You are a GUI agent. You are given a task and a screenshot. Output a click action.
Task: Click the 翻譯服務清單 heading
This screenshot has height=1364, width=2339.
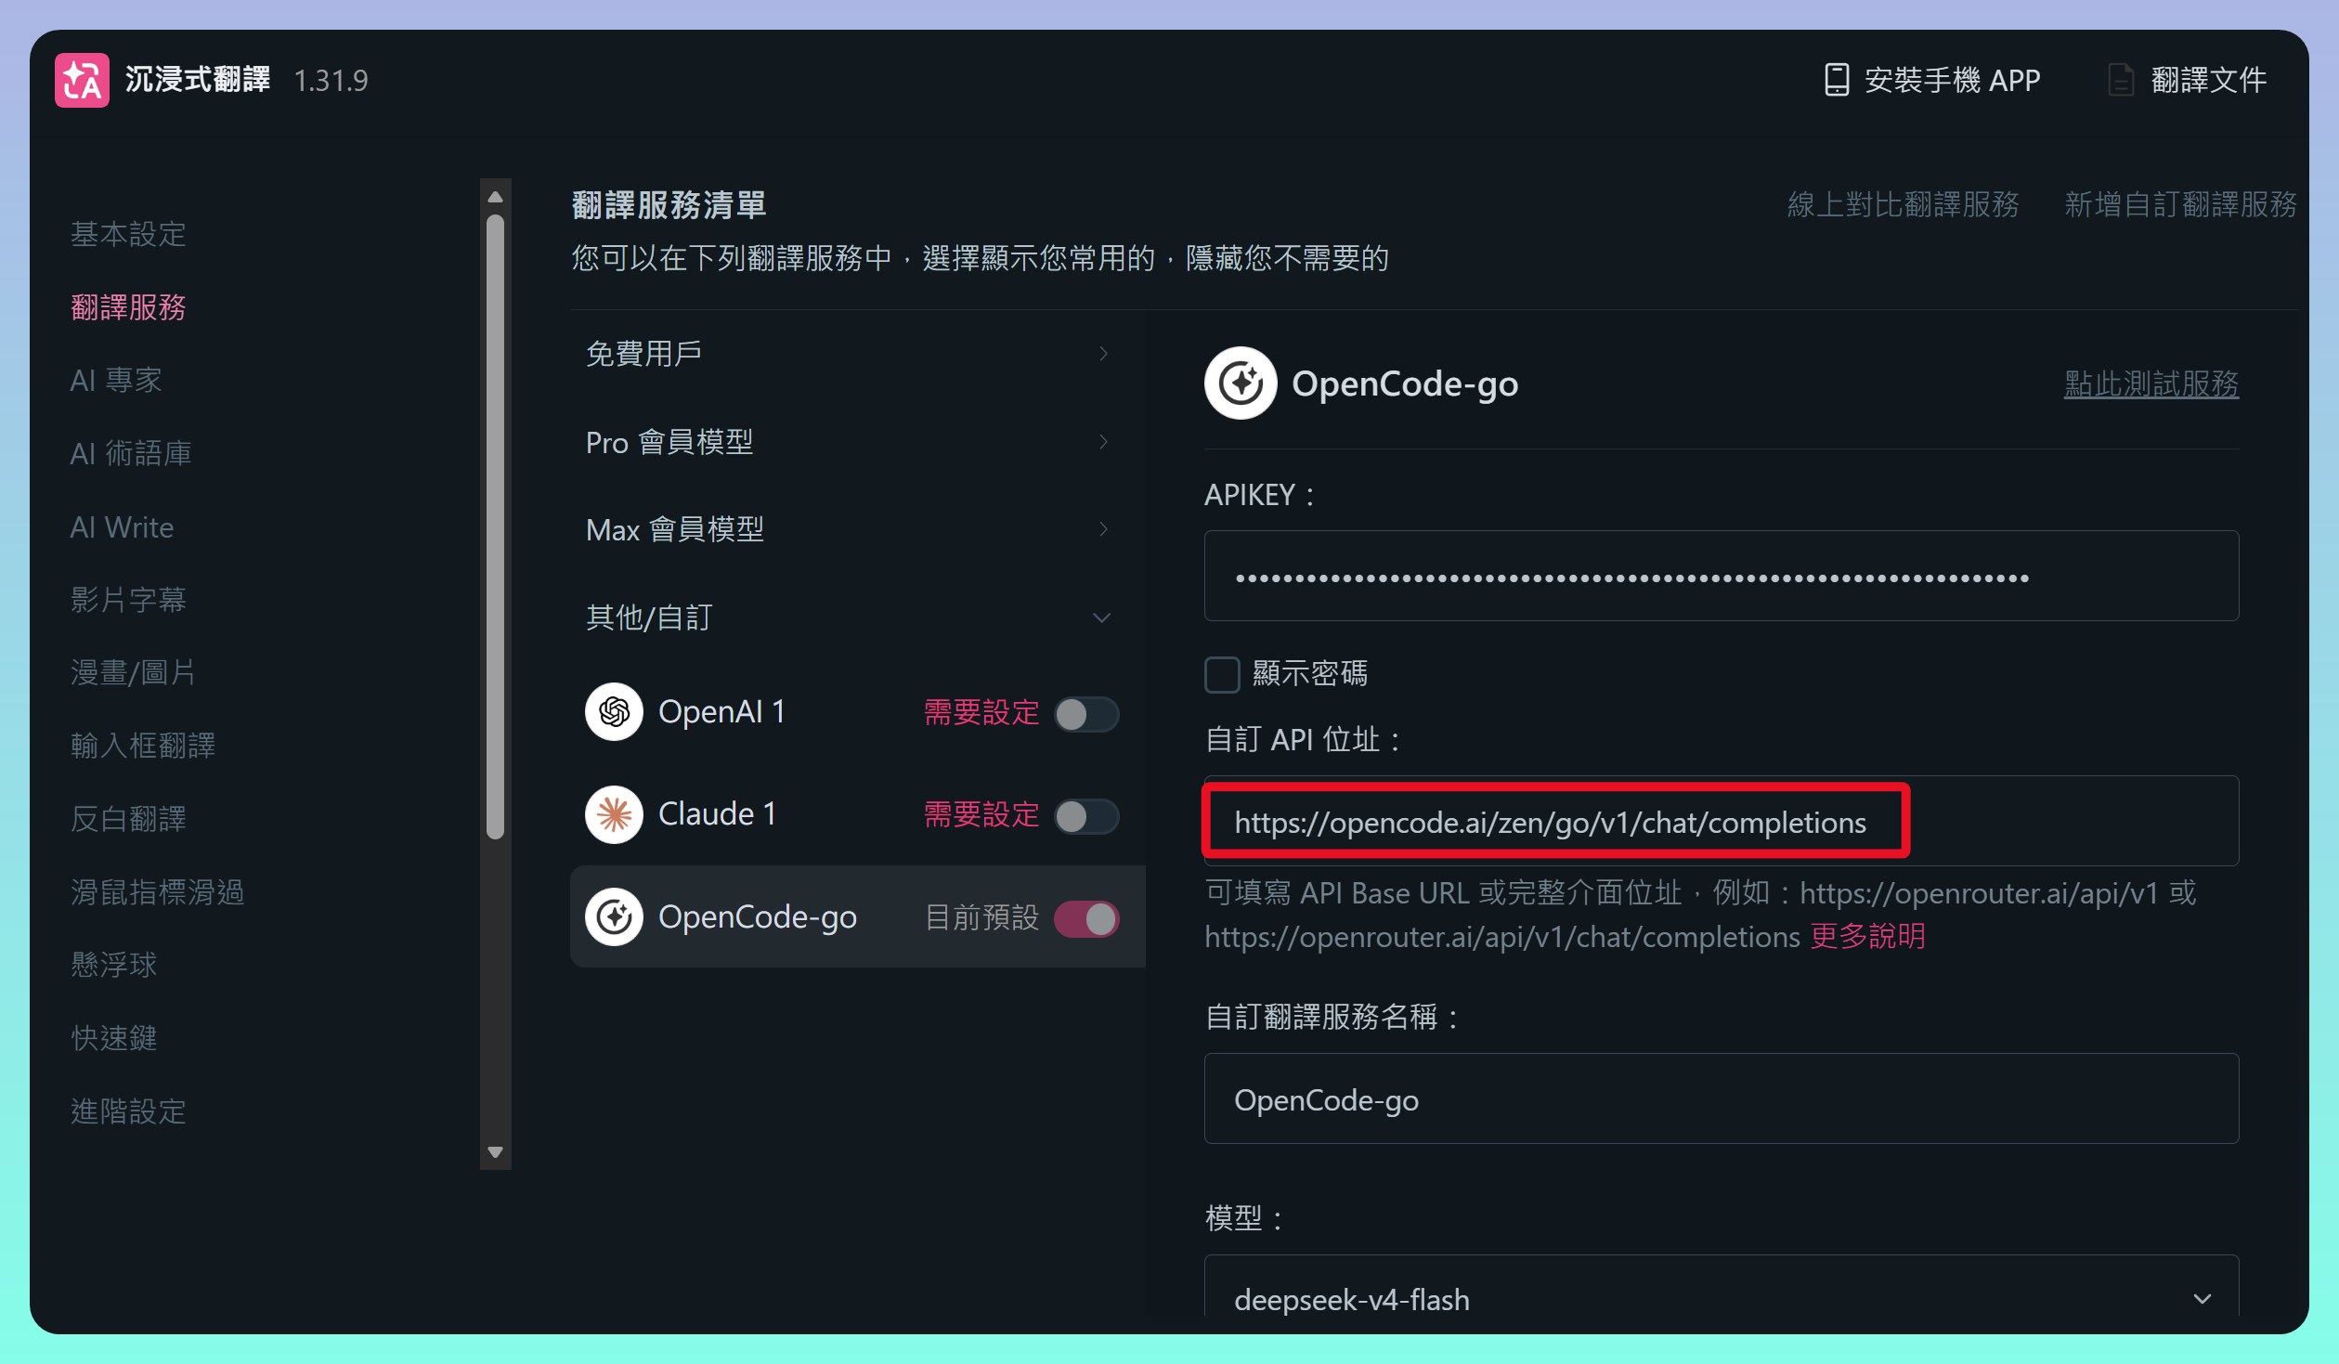pyautogui.click(x=669, y=205)
